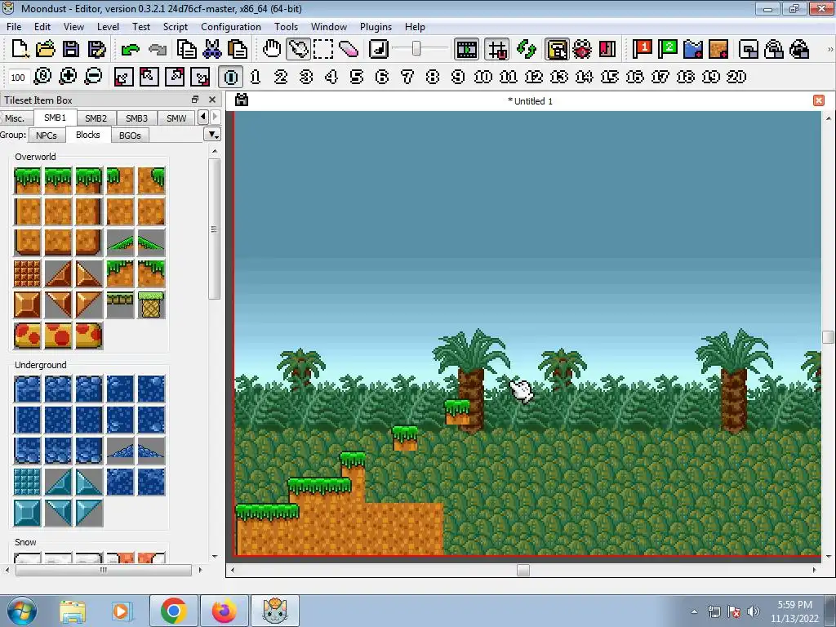Copy the selection using toolbar icon
Screen dimensions: 836x627
187,49
